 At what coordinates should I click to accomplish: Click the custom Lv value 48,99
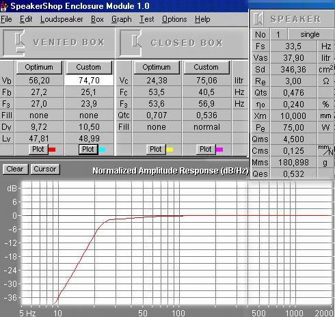tap(89, 139)
